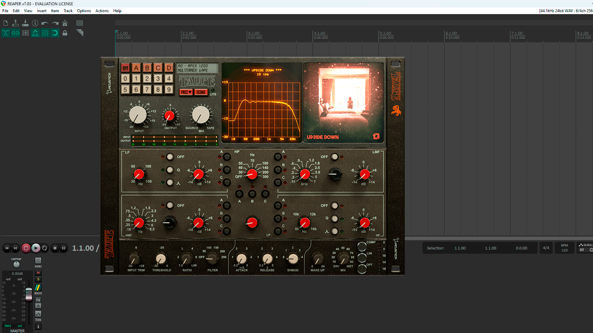593x333 pixels.
Task: Click the Stop transport button
Action: pyautogui.click(x=55, y=248)
